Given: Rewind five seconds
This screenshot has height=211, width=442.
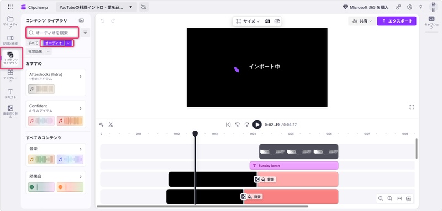Looking at the screenshot, I should (238, 125).
